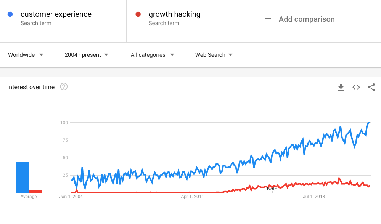Open the Interest over time help icon

[64, 86]
